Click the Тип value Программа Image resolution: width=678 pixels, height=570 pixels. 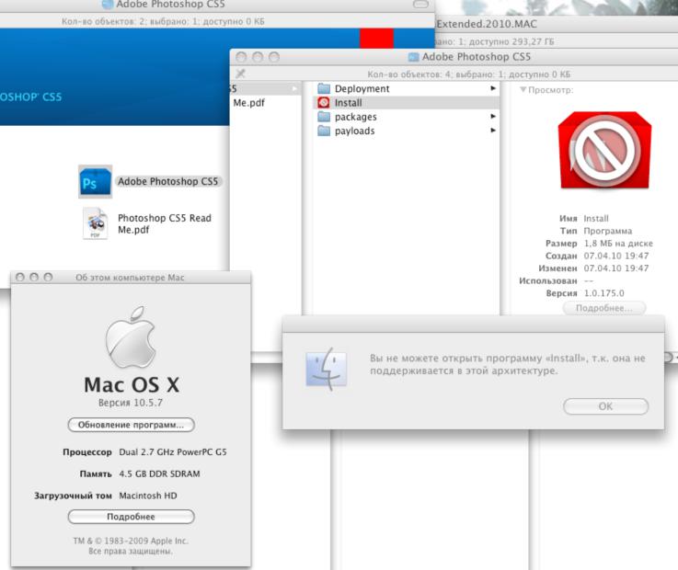pyautogui.click(x=607, y=231)
